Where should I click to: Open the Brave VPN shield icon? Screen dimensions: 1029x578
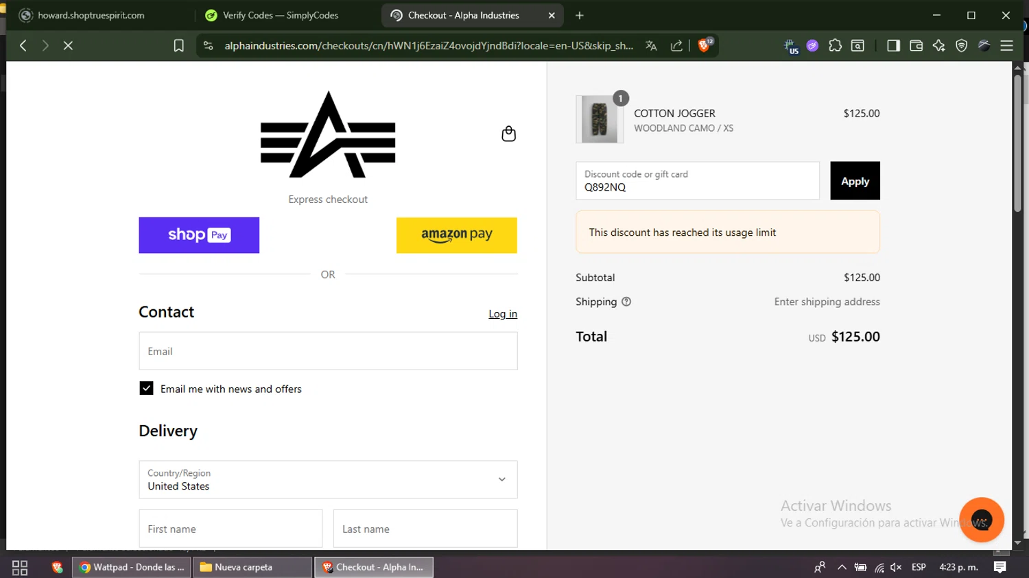pyautogui.click(x=962, y=45)
